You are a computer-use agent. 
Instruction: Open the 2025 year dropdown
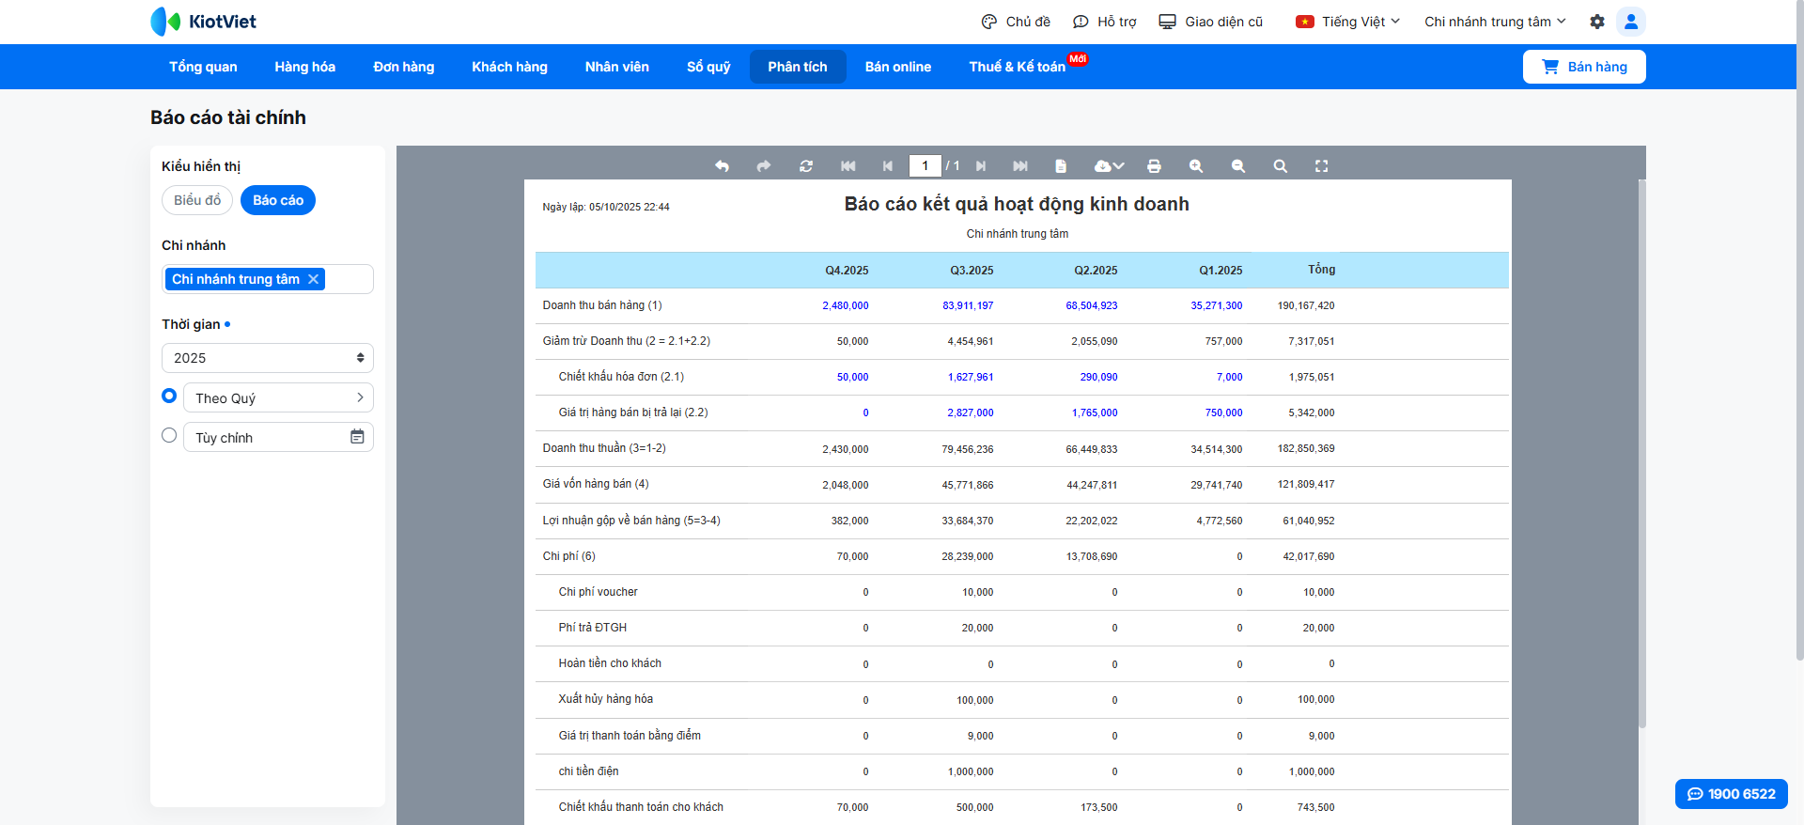coord(267,358)
